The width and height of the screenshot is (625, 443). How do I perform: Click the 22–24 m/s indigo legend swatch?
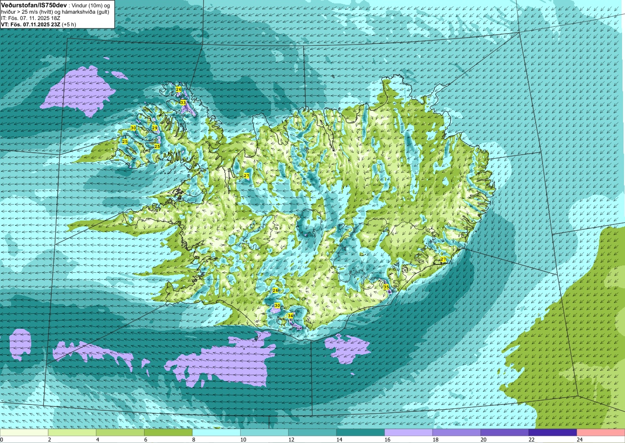[553, 433]
